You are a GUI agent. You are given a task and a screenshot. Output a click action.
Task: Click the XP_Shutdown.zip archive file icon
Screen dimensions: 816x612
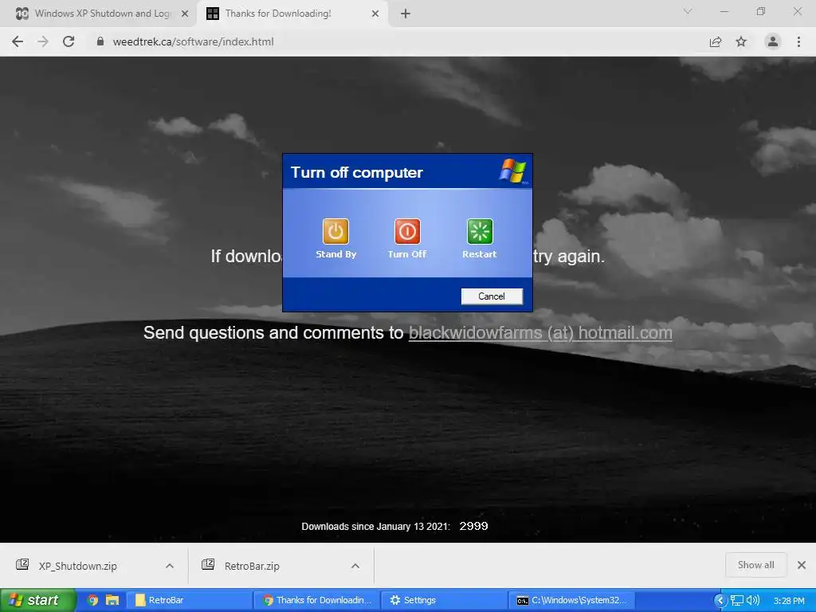tap(22, 565)
